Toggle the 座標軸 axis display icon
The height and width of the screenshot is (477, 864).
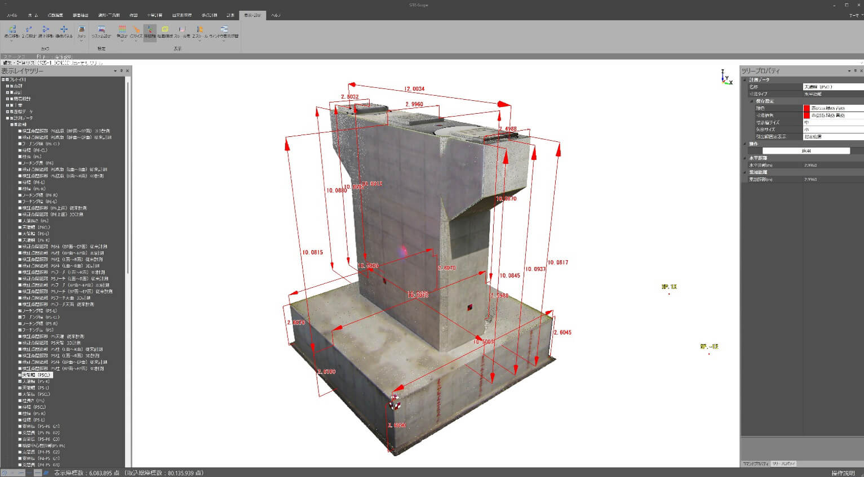point(150,31)
